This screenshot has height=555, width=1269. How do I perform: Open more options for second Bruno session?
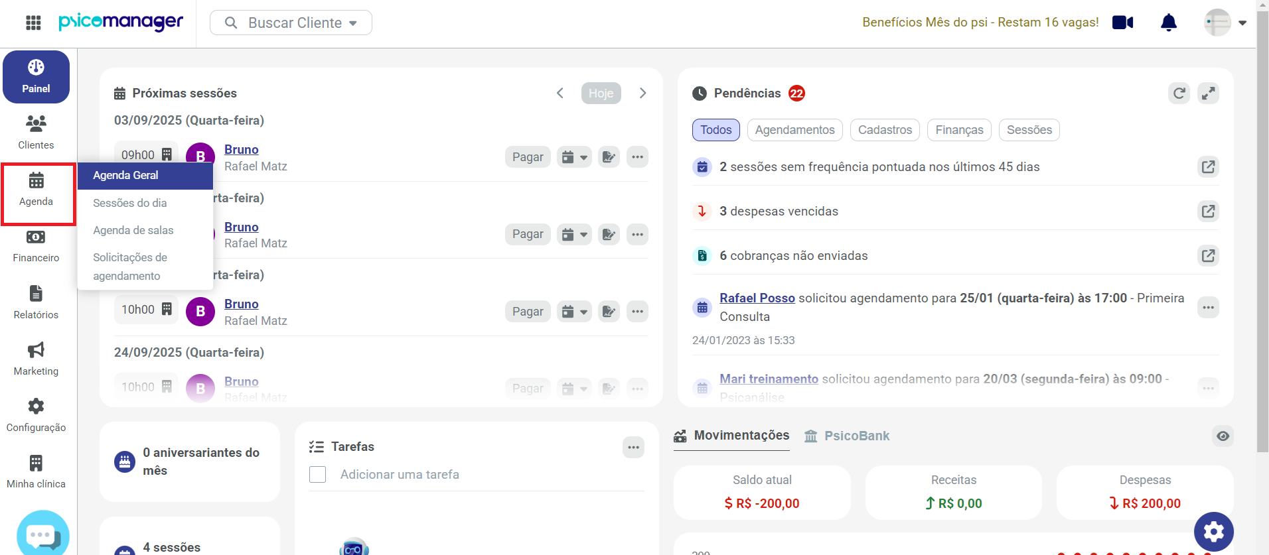(637, 234)
